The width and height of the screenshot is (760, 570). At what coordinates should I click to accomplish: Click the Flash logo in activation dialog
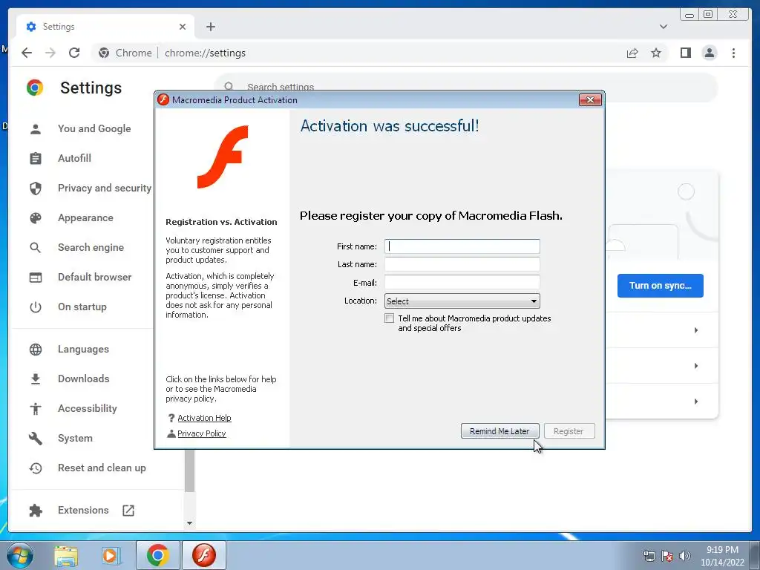click(223, 157)
